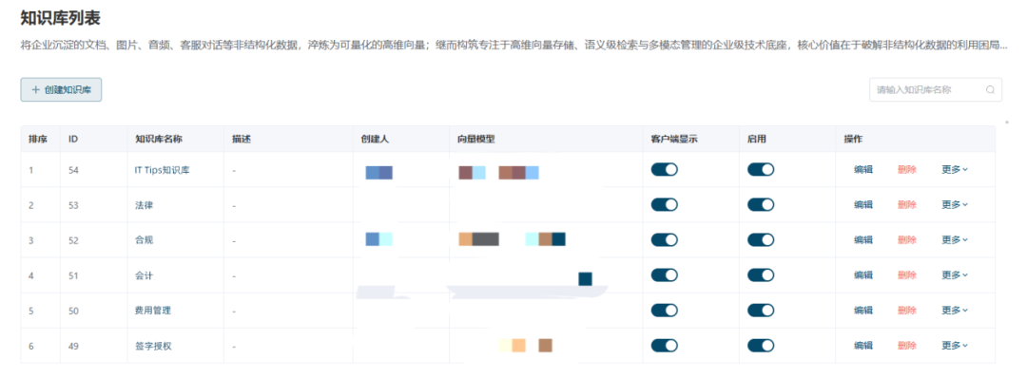Toggle 启用 for 签字授权 row
The width and height of the screenshot is (1027, 378).
[x=761, y=346]
